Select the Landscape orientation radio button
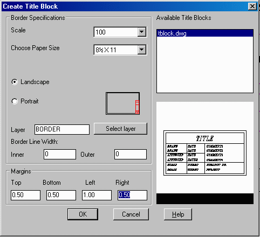260x237 pixels. click(x=15, y=82)
